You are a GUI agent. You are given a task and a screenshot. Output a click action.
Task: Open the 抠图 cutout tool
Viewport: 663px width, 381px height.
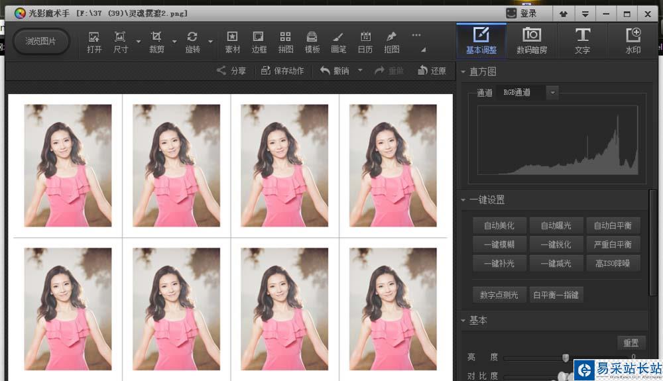coord(392,42)
